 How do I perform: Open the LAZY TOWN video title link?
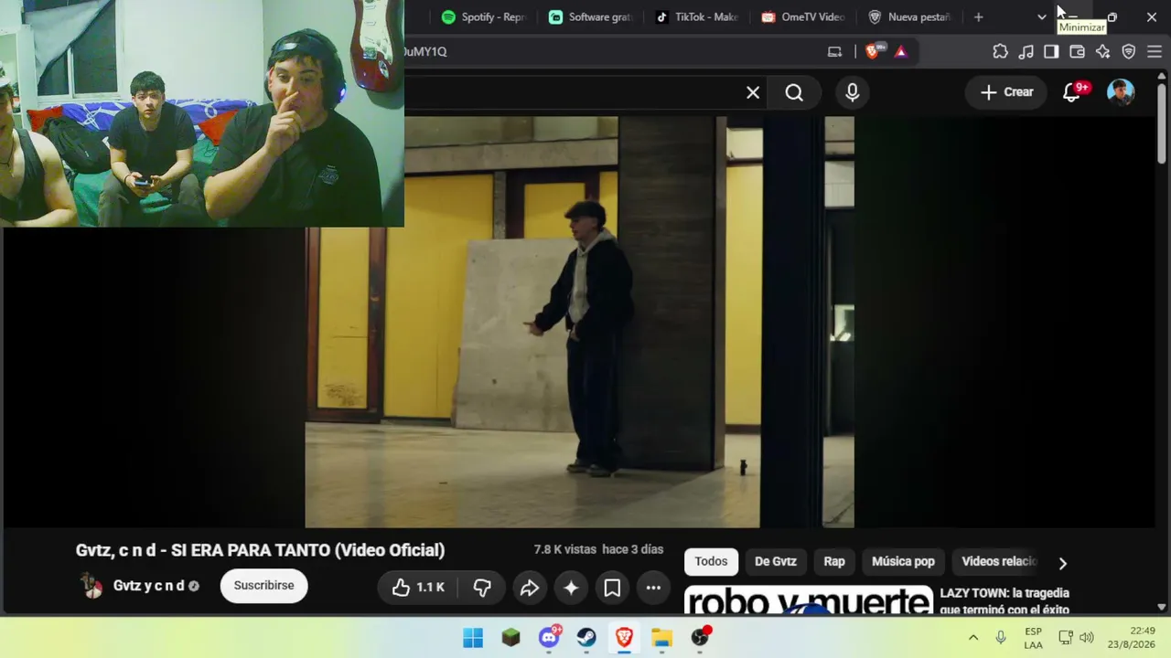coord(1004,600)
